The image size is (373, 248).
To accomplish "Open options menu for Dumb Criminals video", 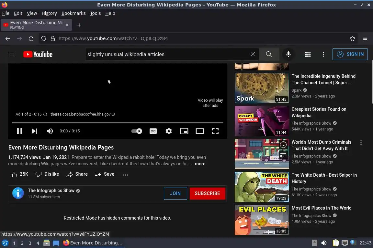I will 361,143.
